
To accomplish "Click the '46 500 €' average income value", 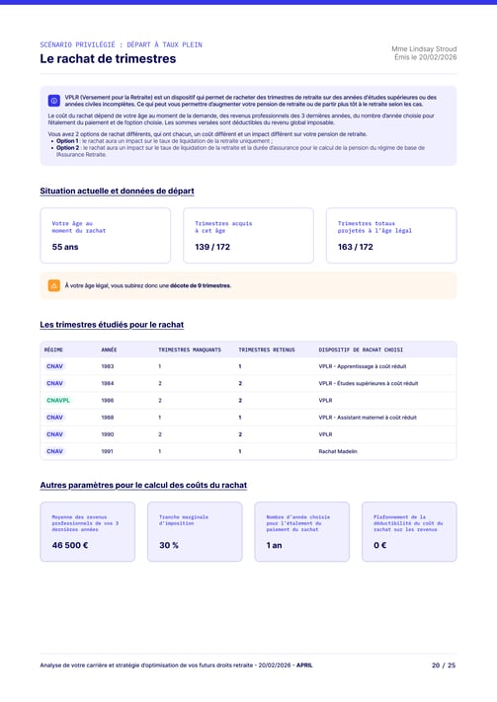I will (x=70, y=545).
